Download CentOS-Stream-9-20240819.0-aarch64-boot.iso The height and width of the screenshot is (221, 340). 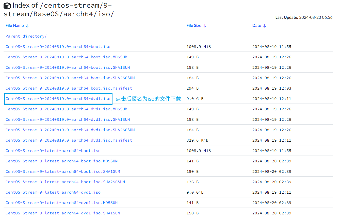58,47
